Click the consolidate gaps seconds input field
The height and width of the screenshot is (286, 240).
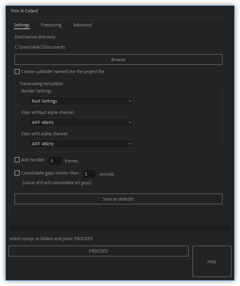click(89, 174)
